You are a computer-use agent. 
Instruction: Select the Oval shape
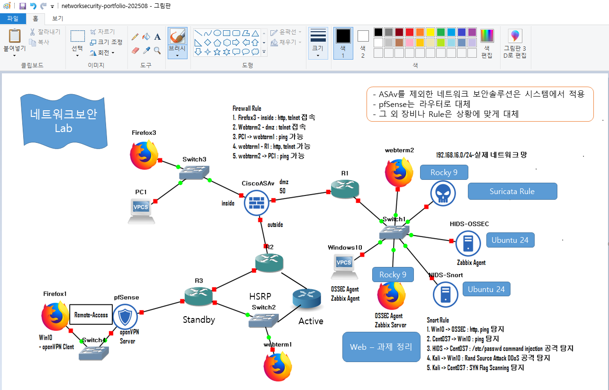tap(217, 33)
